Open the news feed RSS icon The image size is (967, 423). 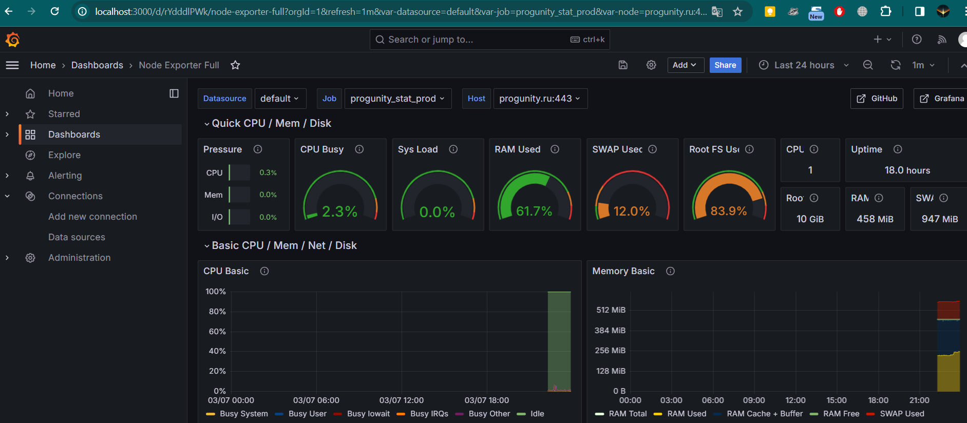pos(942,40)
